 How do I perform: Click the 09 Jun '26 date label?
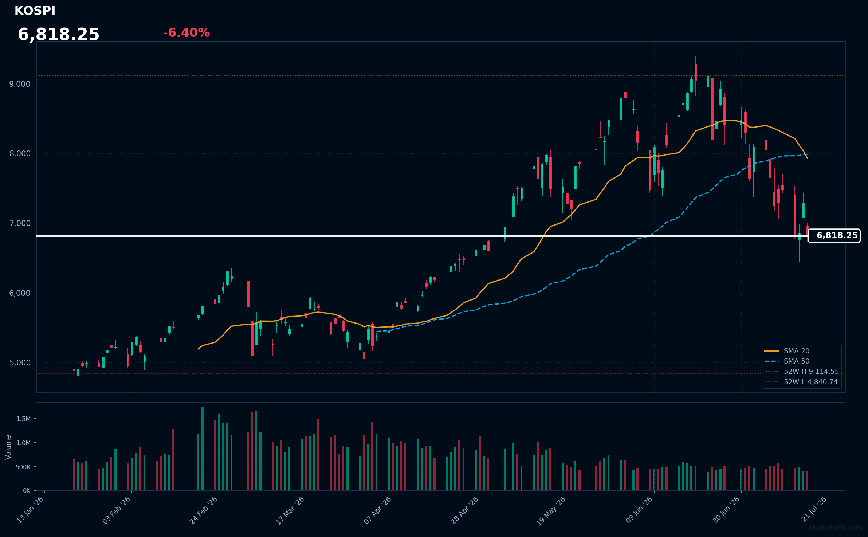click(639, 510)
